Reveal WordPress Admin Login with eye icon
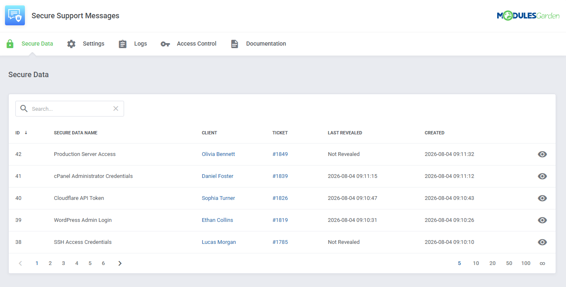This screenshot has width=566, height=287. (542, 220)
